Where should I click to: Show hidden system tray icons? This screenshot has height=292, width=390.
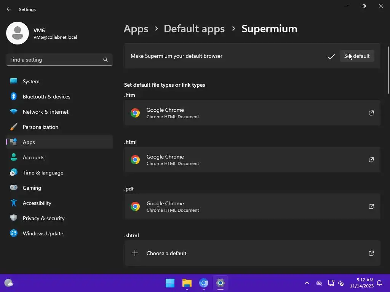pyautogui.click(x=307, y=283)
